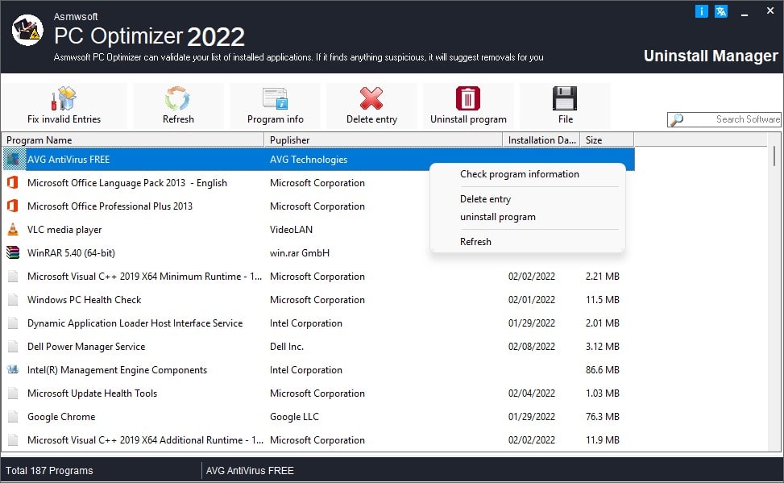Click the magnifier icon in search box
Image resolution: width=784 pixels, height=483 pixels.
point(677,119)
